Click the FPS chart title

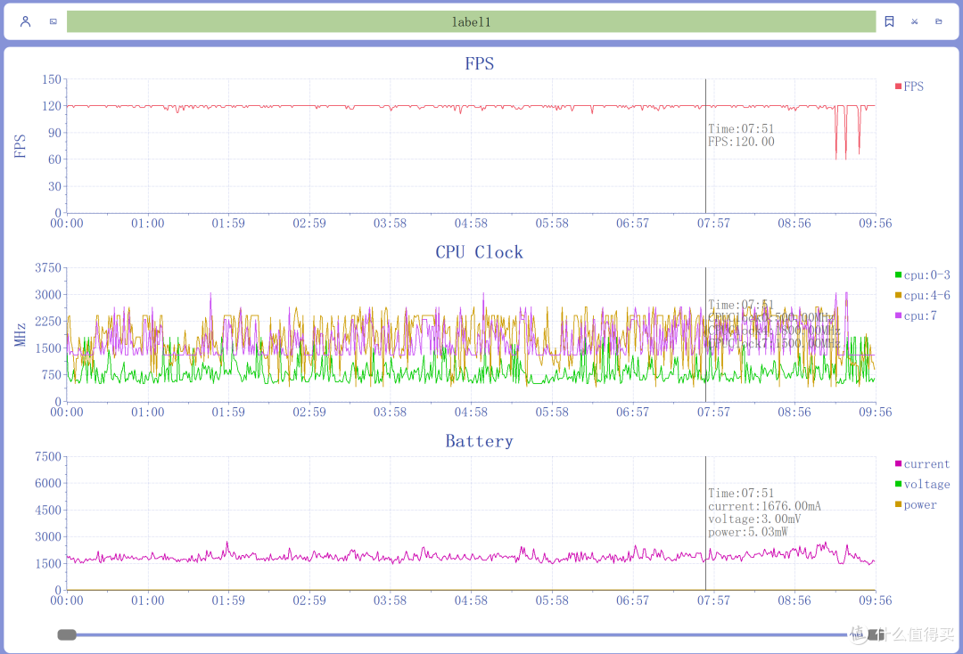pyautogui.click(x=479, y=64)
